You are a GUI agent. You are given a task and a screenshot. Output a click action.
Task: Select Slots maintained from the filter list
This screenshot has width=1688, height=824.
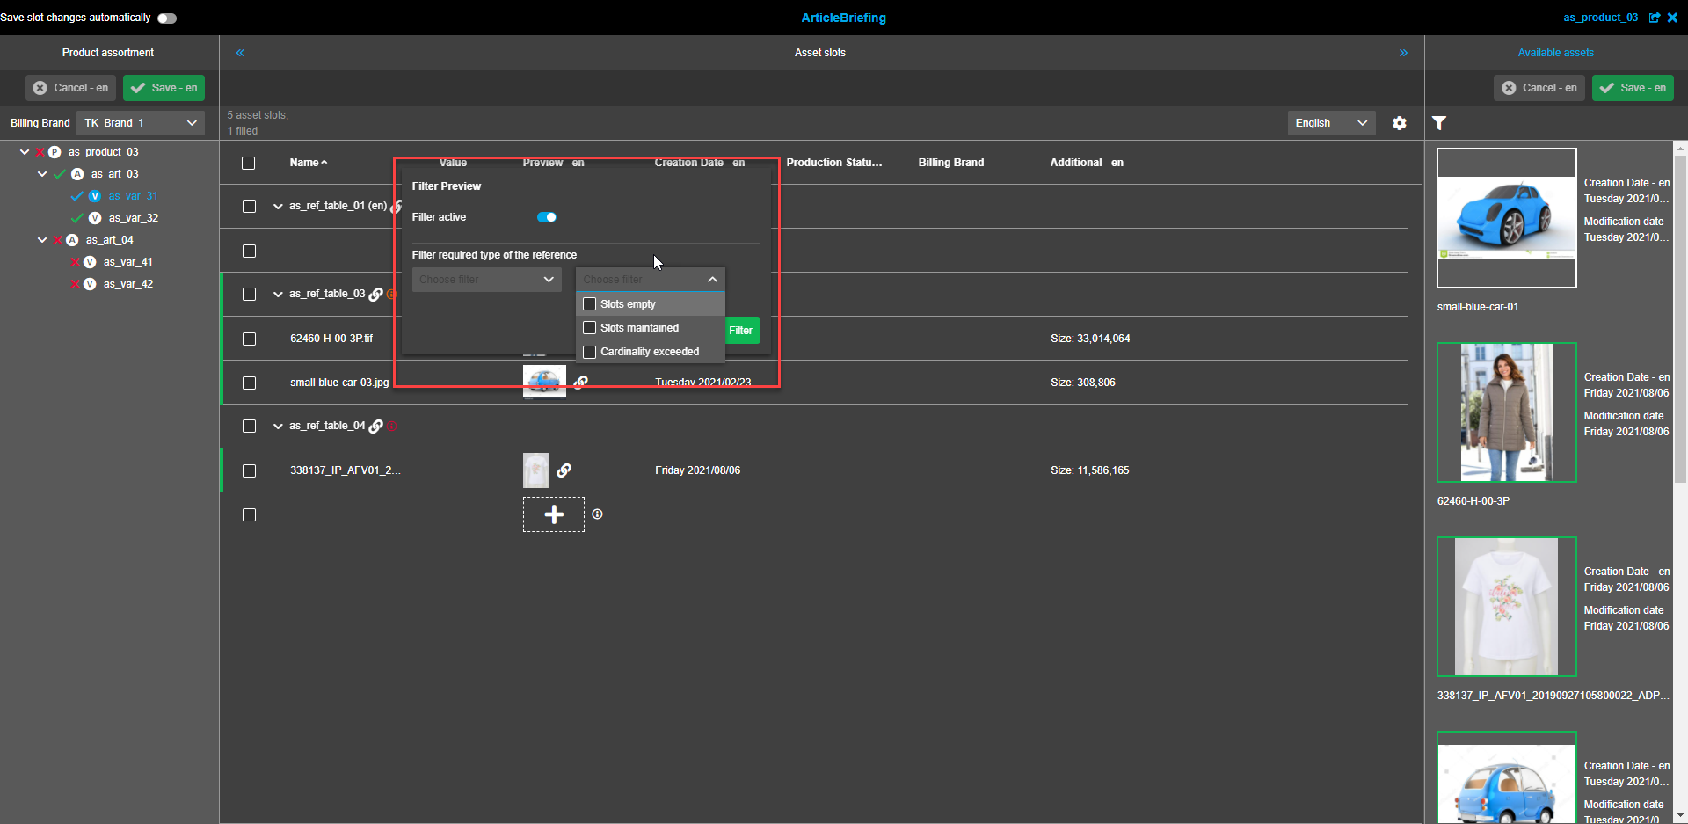pos(589,327)
